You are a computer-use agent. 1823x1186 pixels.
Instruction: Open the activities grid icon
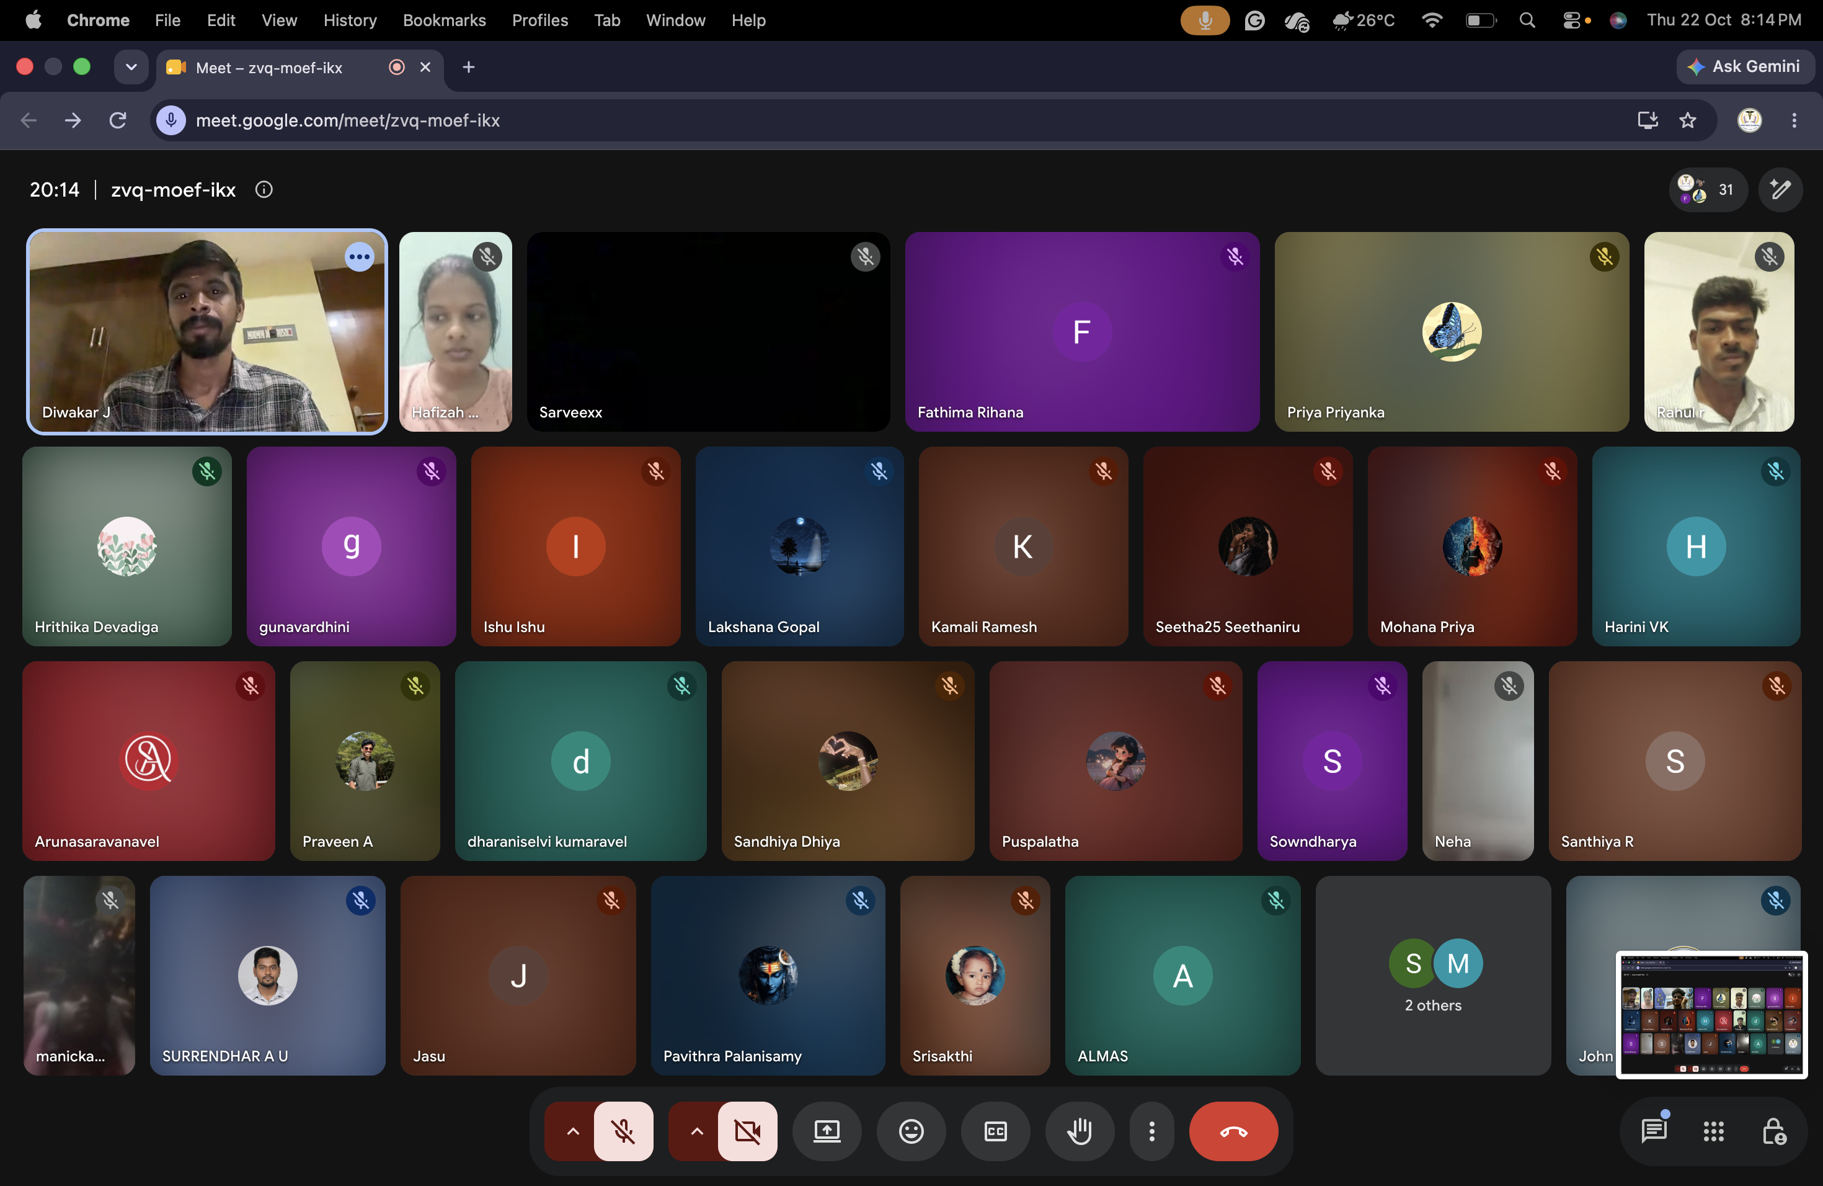click(x=1713, y=1131)
